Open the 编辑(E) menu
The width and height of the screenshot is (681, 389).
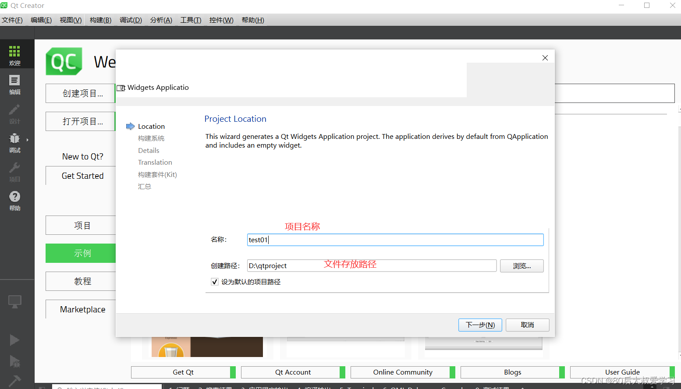[41, 20]
